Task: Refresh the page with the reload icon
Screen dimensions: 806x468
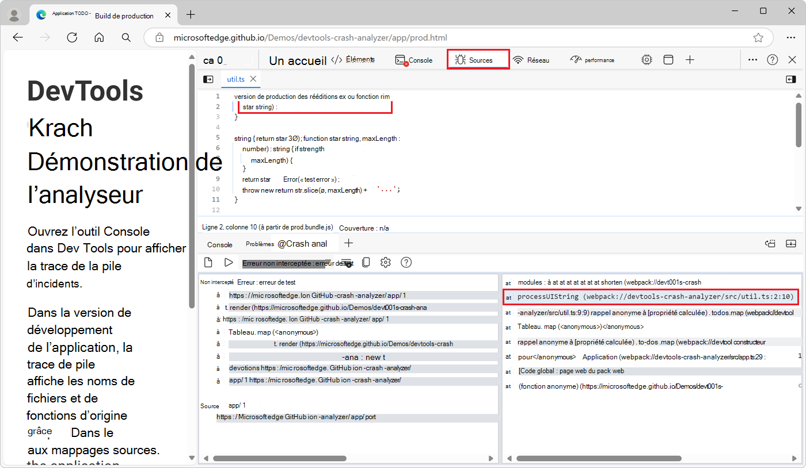Action: coord(72,37)
